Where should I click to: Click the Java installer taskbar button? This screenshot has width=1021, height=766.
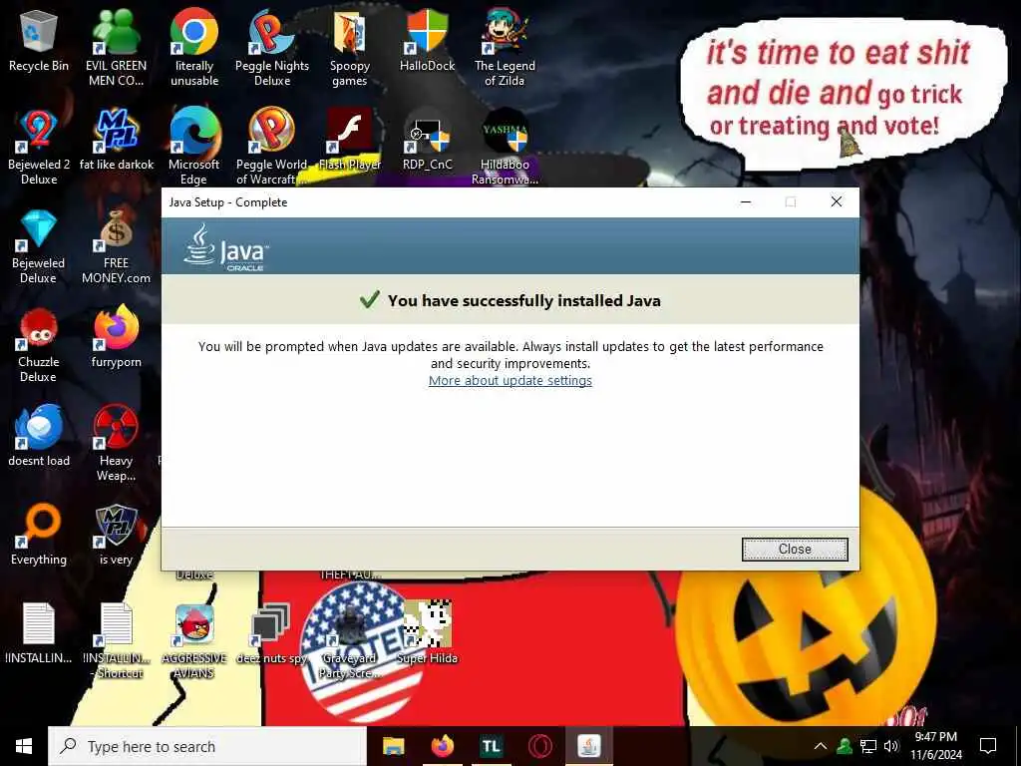point(588,746)
